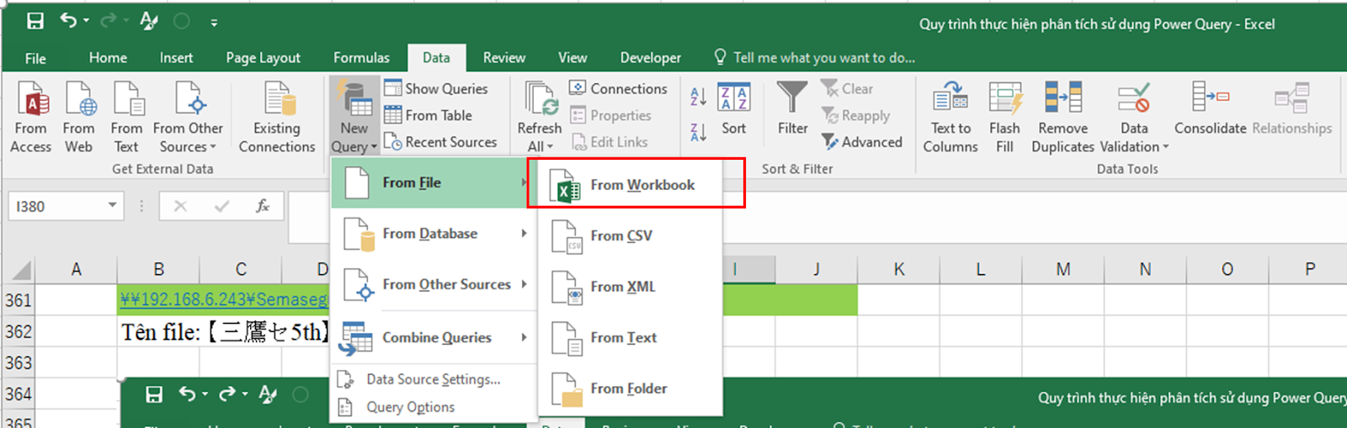Click Reapply filter option
Image resolution: width=1347 pixels, height=428 pixels.
click(x=856, y=115)
